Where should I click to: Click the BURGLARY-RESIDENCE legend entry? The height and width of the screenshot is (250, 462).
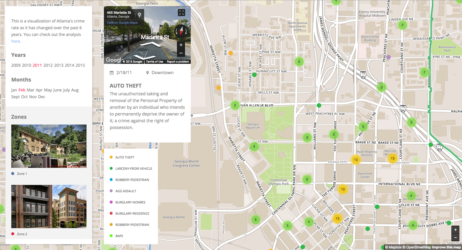pyautogui.click(x=129, y=213)
